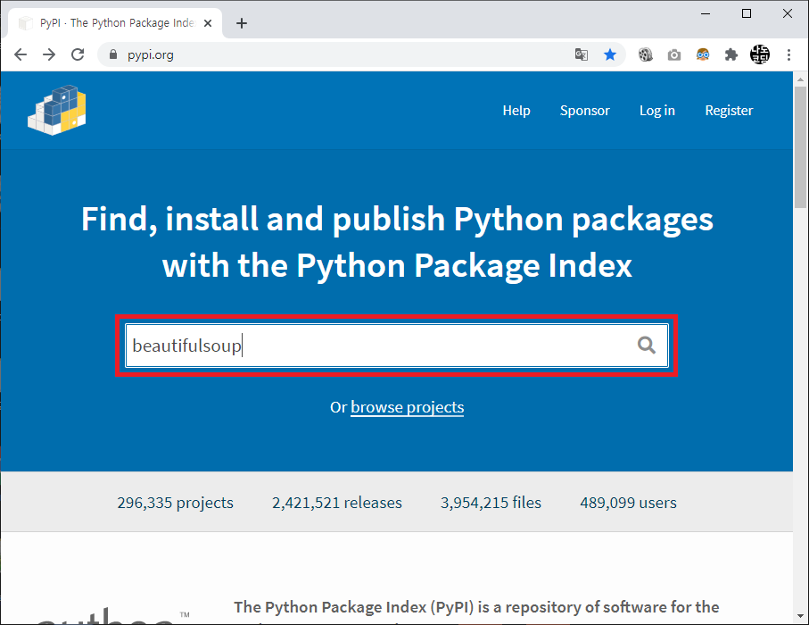Viewport: 809px width, 625px height.
Task: Close the PyPI browser tab
Action: (x=208, y=23)
